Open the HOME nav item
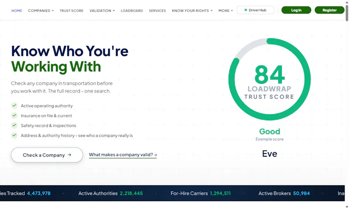 17,10
